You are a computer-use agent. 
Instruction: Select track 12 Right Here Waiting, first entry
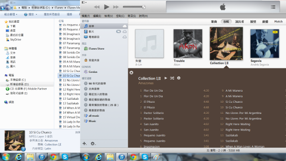coord(238,124)
